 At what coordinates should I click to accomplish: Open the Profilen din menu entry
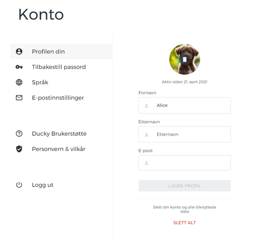[x=61, y=51]
